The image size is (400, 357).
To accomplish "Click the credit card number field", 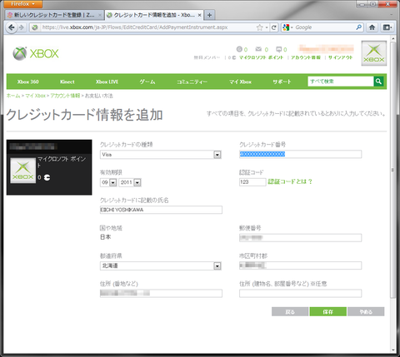I will click(300, 154).
